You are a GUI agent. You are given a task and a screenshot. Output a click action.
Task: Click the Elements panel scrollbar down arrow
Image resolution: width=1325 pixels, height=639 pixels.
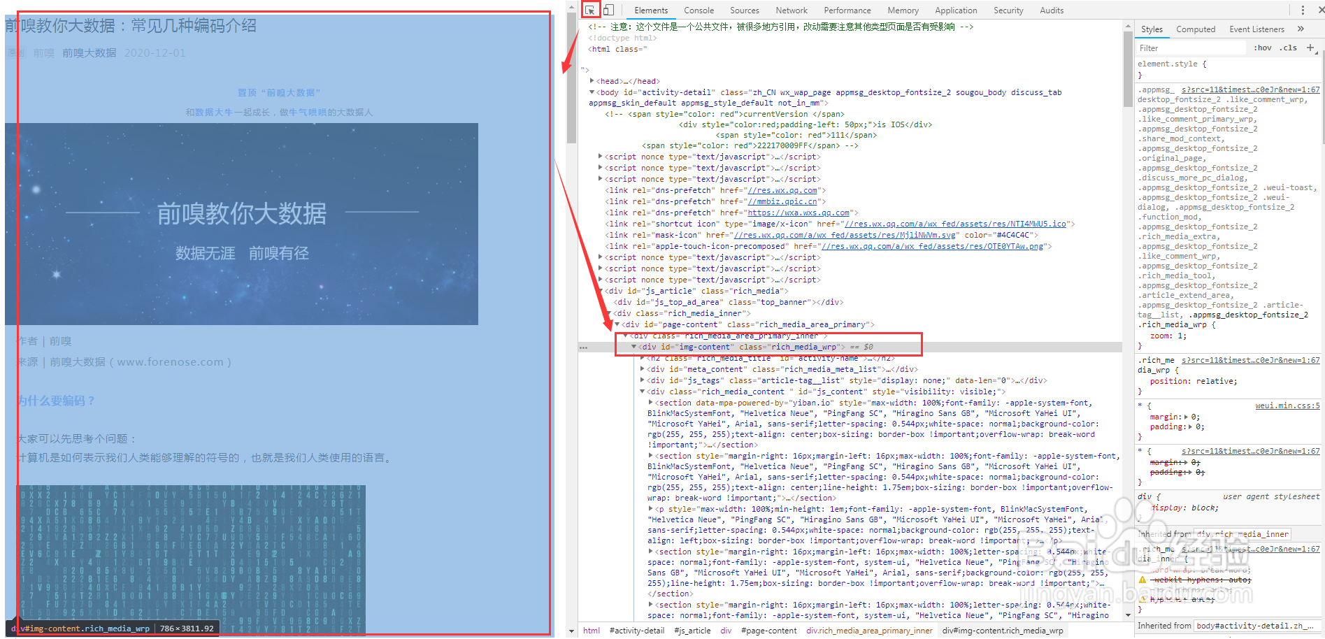click(1128, 615)
